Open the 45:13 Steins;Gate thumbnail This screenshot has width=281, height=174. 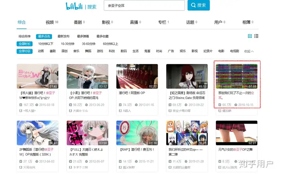click(x=187, y=76)
